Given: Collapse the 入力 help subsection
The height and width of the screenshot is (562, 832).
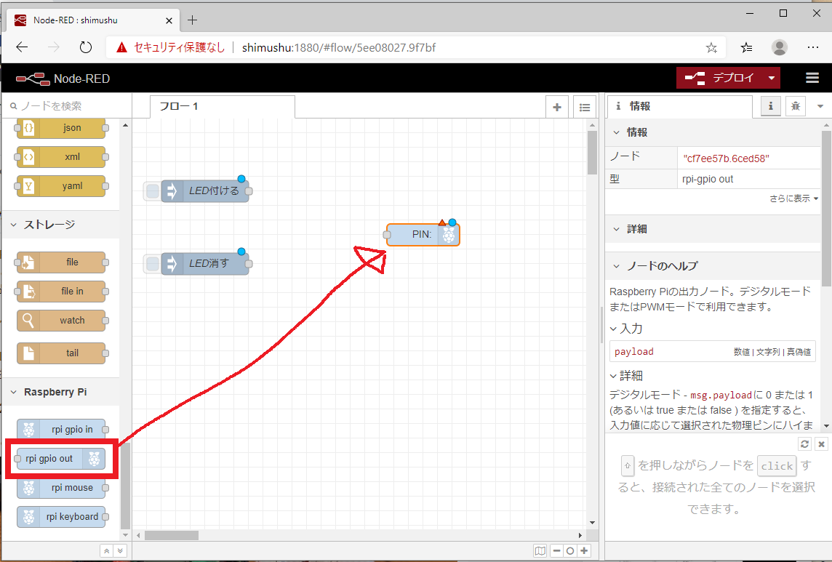Looking at the screenshot, I should coord(627,329).
